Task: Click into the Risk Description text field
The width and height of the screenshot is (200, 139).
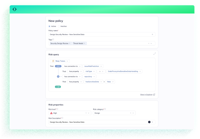Action: [x=95, y=122]
